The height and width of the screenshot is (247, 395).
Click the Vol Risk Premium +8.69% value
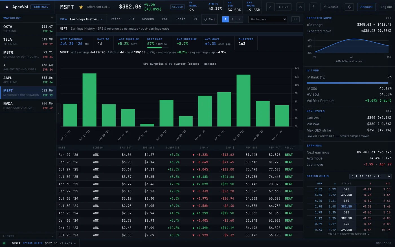tap(378, 100)
